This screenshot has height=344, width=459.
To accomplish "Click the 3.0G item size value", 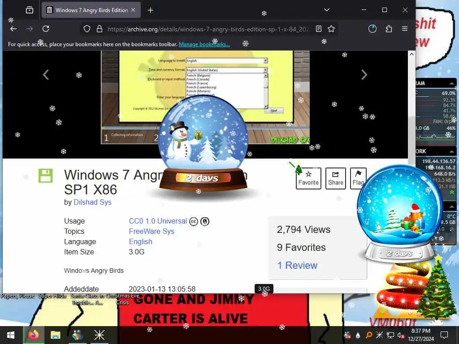I will pyautogui.click(x=136, y=252).
